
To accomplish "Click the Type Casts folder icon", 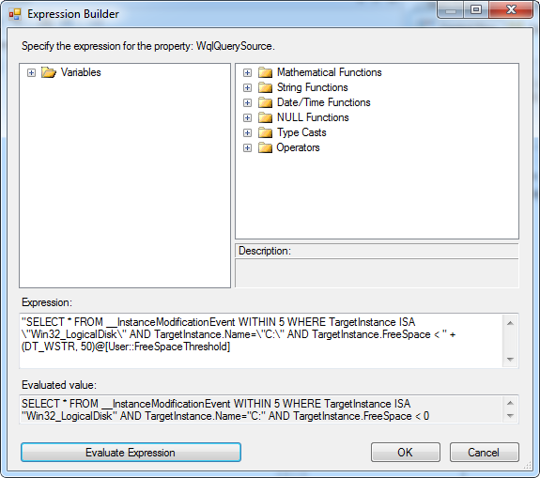I will pyautogui.click(x=265, y=132).
